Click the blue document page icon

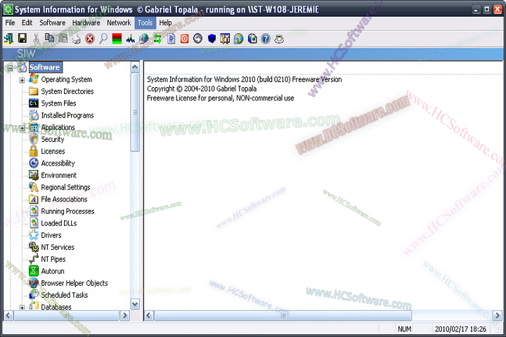(x=171, y=39)
